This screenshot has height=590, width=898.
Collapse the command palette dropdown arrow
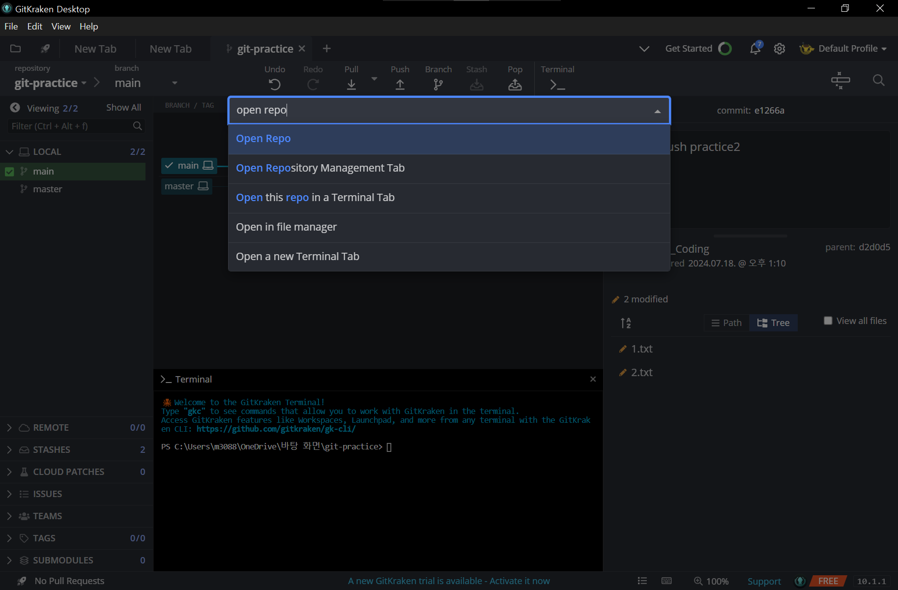658,111
